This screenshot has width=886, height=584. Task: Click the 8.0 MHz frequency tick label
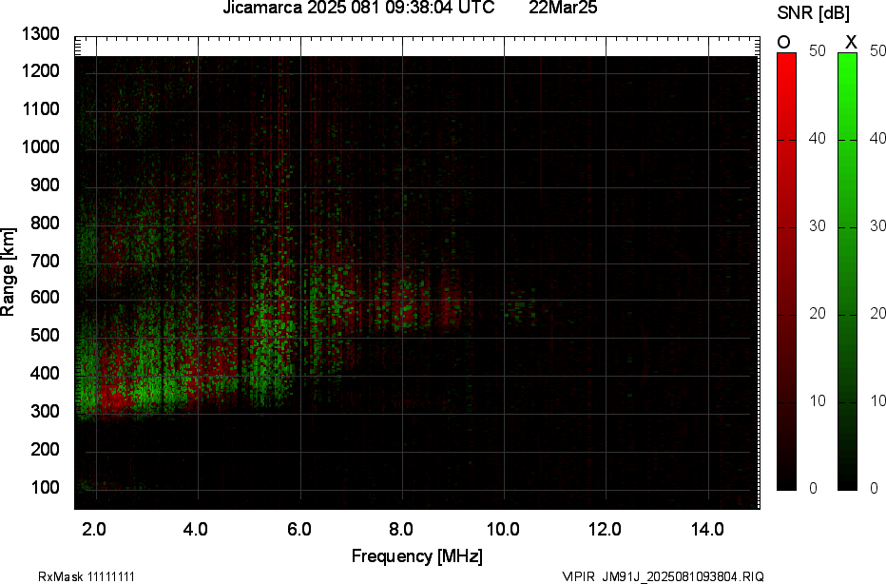(x=401, y=529)
